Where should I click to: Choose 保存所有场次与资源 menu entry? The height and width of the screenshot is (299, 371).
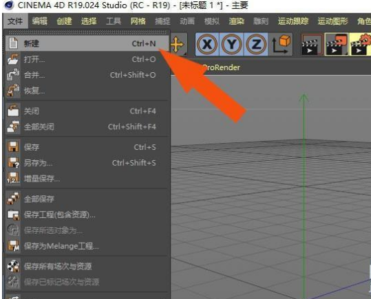[x=87, y=267]
